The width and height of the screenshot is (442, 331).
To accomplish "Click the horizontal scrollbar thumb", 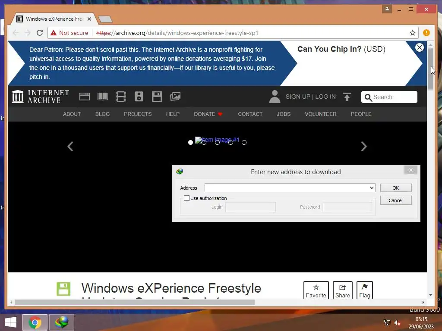I will (135, 302).
